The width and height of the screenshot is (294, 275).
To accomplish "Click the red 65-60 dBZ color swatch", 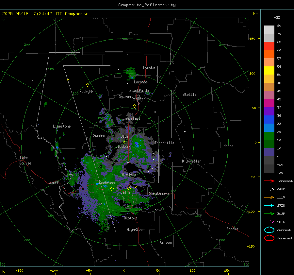I will pyautogui.click(x=269, y=46).
